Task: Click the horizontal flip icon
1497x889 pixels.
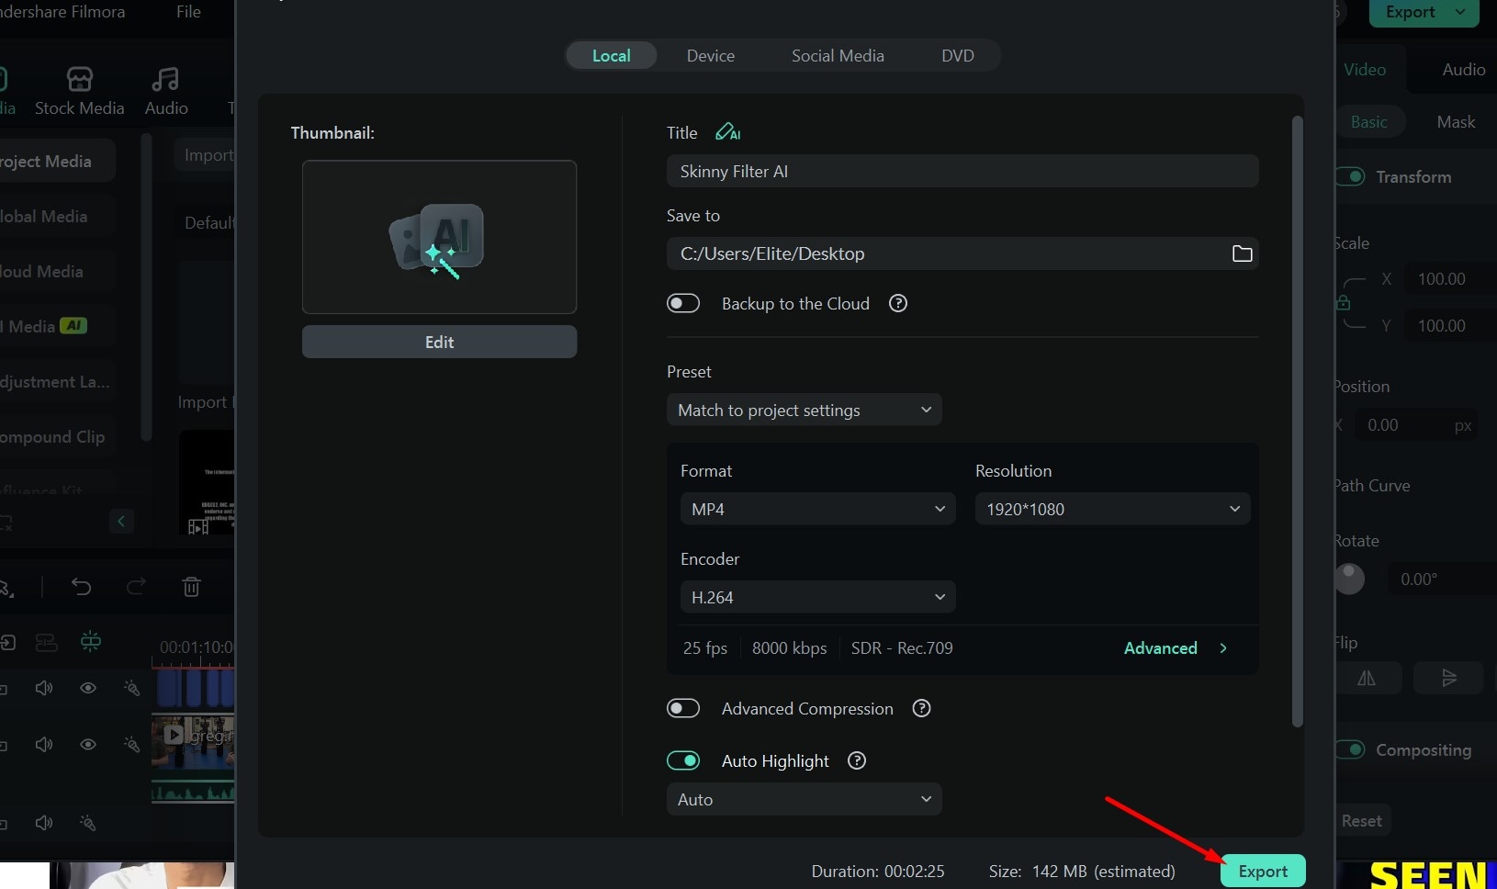Action: (x=1367, y=678)
